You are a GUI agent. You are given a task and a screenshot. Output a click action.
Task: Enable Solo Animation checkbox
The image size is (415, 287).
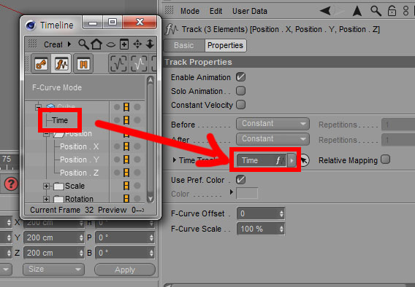240,91
